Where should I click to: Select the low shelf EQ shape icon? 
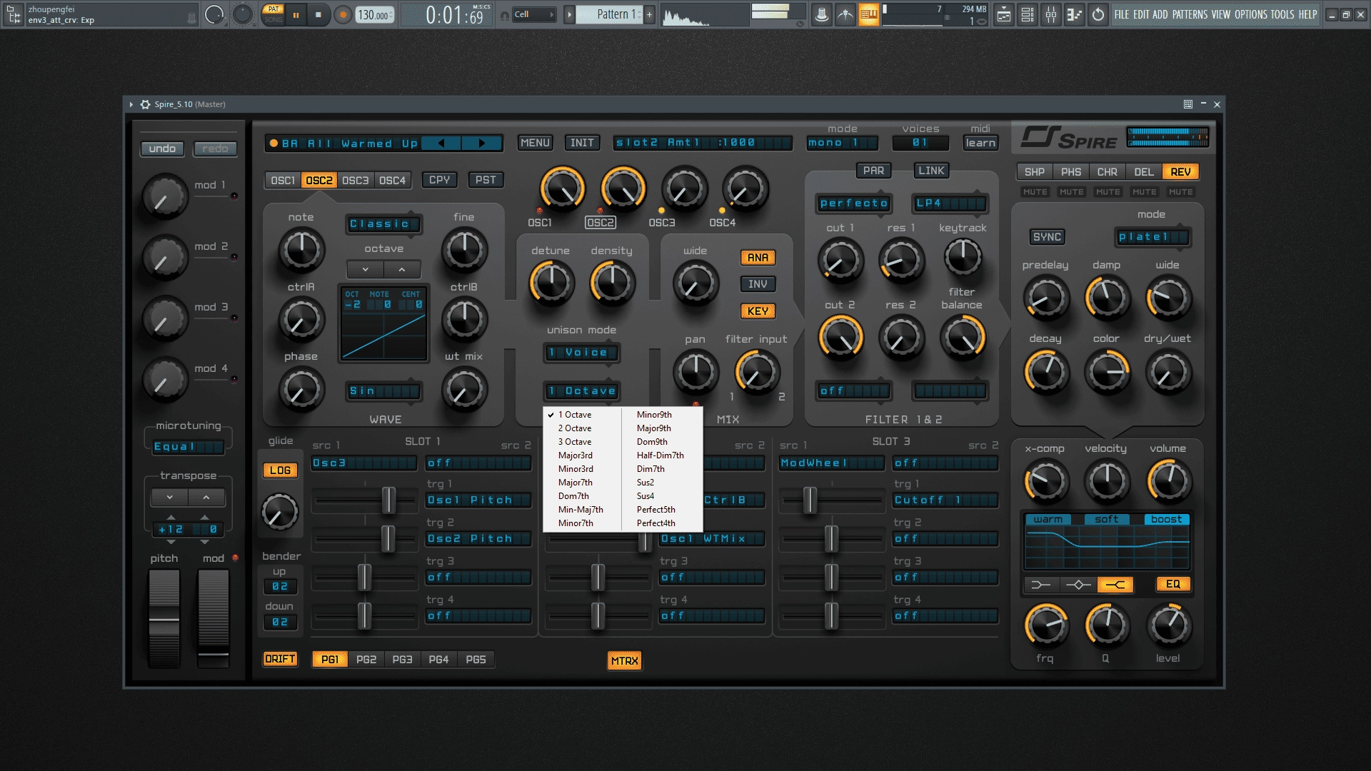1041,585
